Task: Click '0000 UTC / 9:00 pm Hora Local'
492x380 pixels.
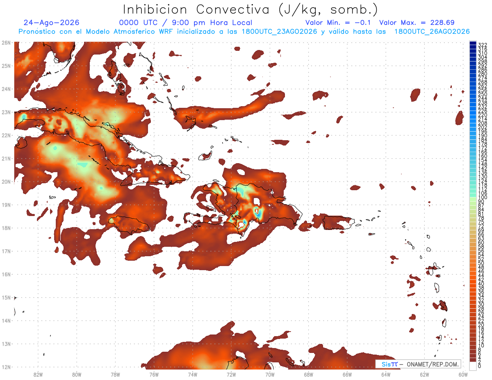Action: [186, 23]
